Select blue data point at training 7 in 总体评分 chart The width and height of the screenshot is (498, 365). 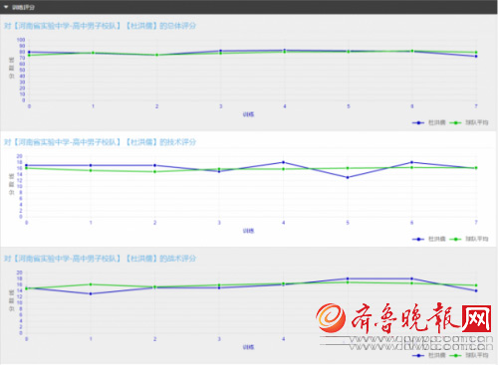476,57
